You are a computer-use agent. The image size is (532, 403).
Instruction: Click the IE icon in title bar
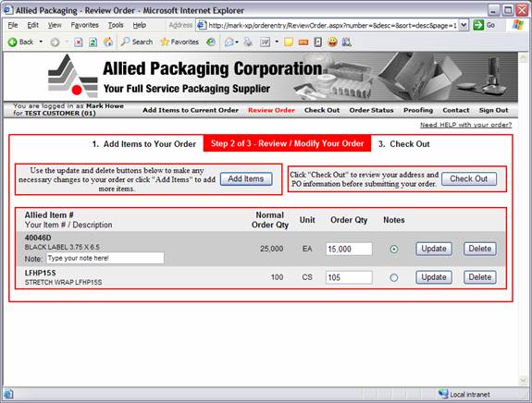tap(8, 10)
